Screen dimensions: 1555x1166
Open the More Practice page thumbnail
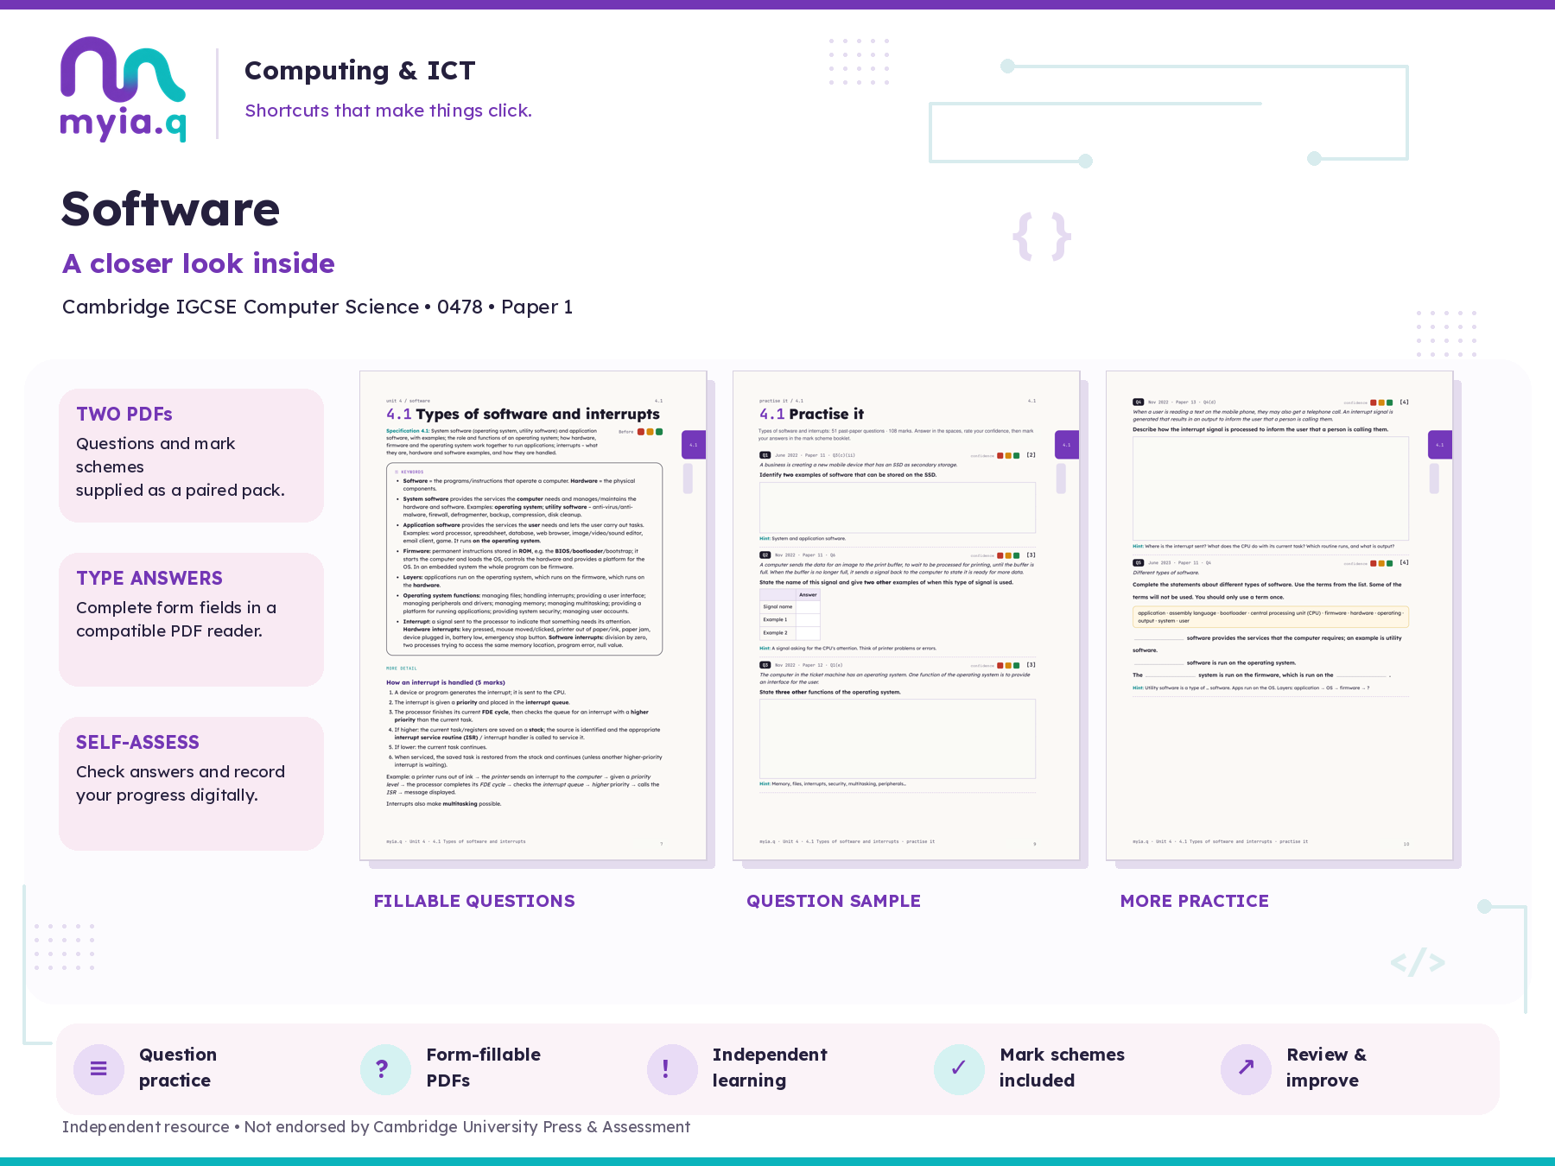click(x=1279, y=616)
